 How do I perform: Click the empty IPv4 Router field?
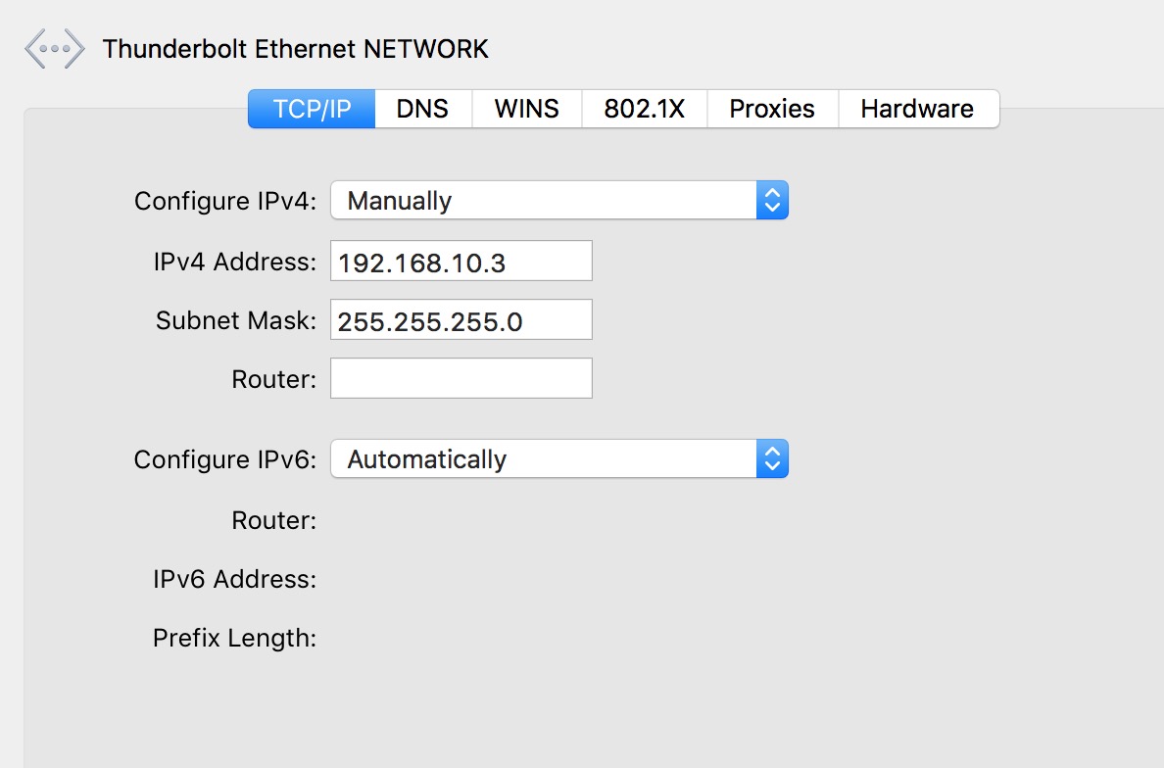[461, 378]
